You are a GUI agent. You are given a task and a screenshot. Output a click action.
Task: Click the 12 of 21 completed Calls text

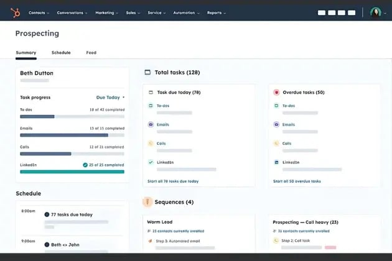click(107, 147)
